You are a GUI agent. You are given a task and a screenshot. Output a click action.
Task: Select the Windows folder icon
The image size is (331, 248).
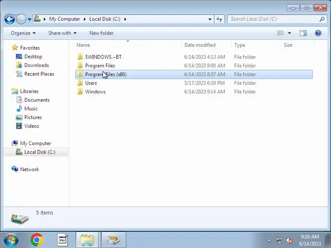pyautogui.click(x=80, y=91)
